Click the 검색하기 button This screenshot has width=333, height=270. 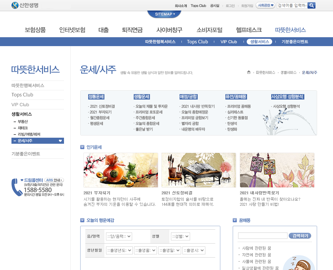click(x=300, y=236)
